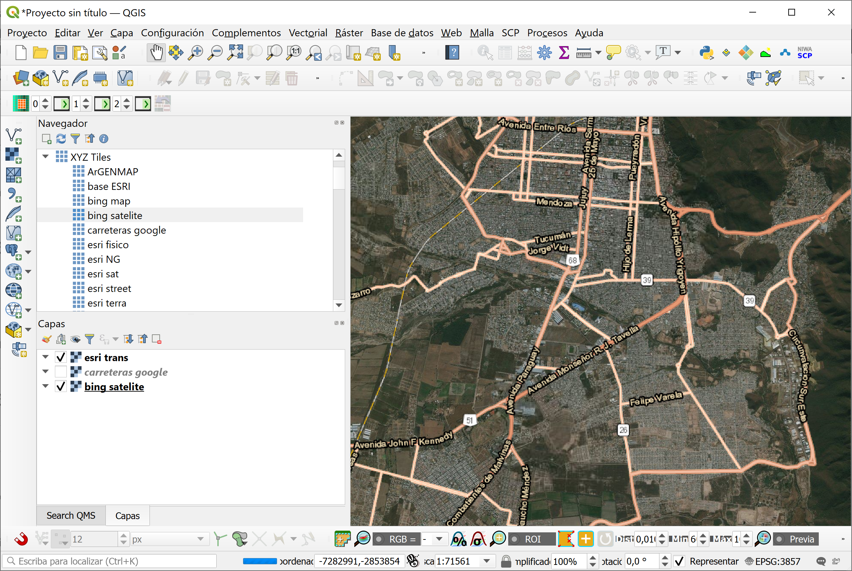Image resolution: width=852 pixels, height=571 pixels.
Task: Toggle the ROI radio button
Action: 514,539
